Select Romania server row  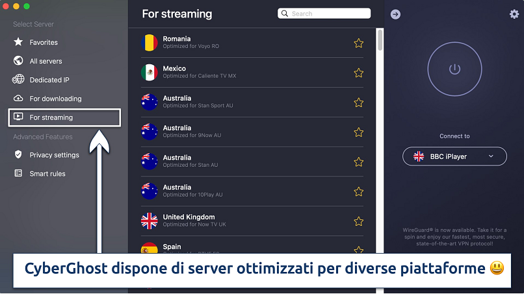pyautogui.click(x=252, y=43)
